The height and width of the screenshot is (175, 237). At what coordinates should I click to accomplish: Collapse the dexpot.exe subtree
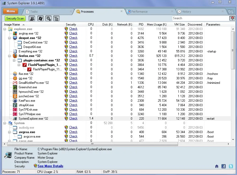[x=9, y=38]
